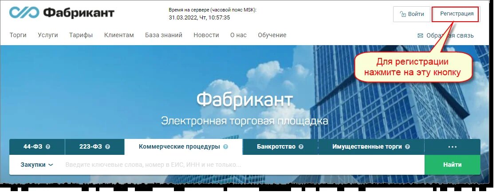Viewport: 496px width, 192px height.
Task: Open the Тарифы menu
Action: [81, 35]
